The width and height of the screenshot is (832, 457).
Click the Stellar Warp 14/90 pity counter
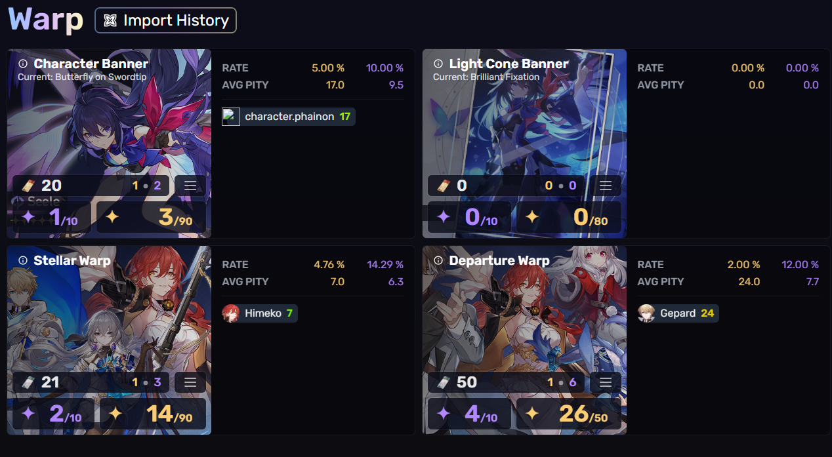(x=152, y=414)
